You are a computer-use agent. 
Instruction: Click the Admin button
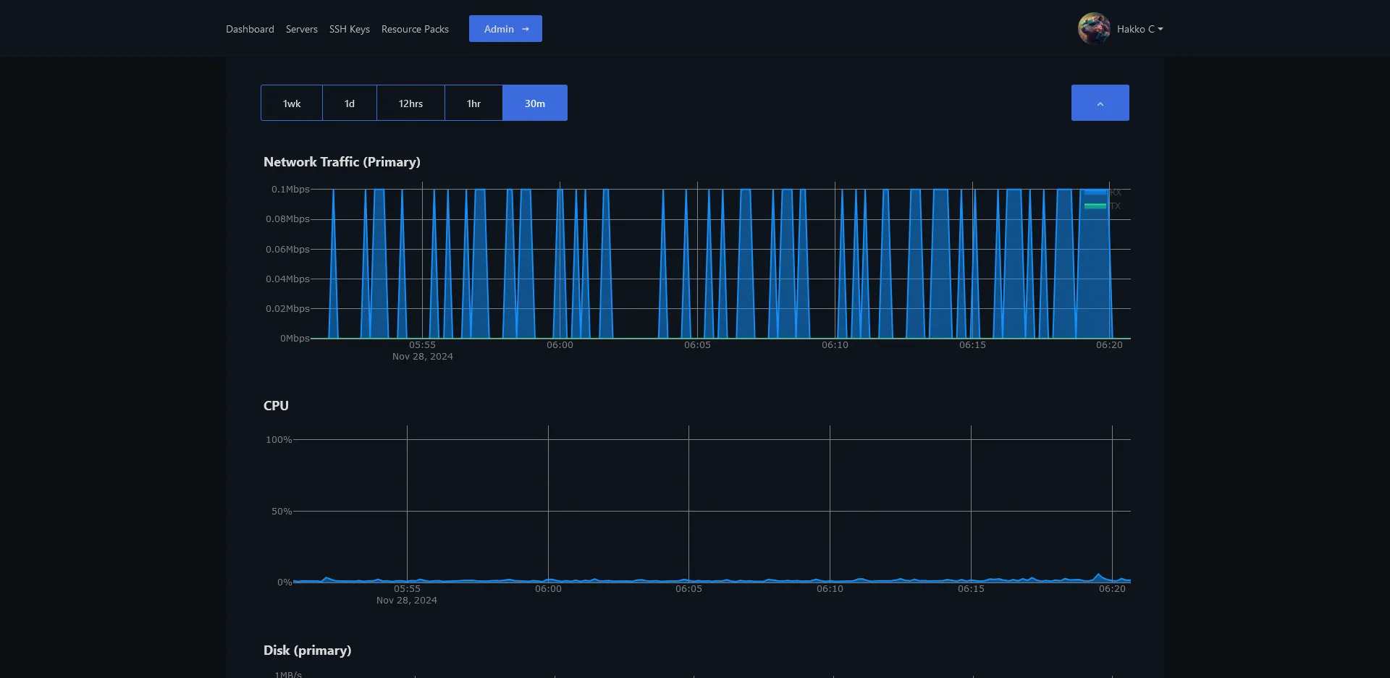[499, 29]
